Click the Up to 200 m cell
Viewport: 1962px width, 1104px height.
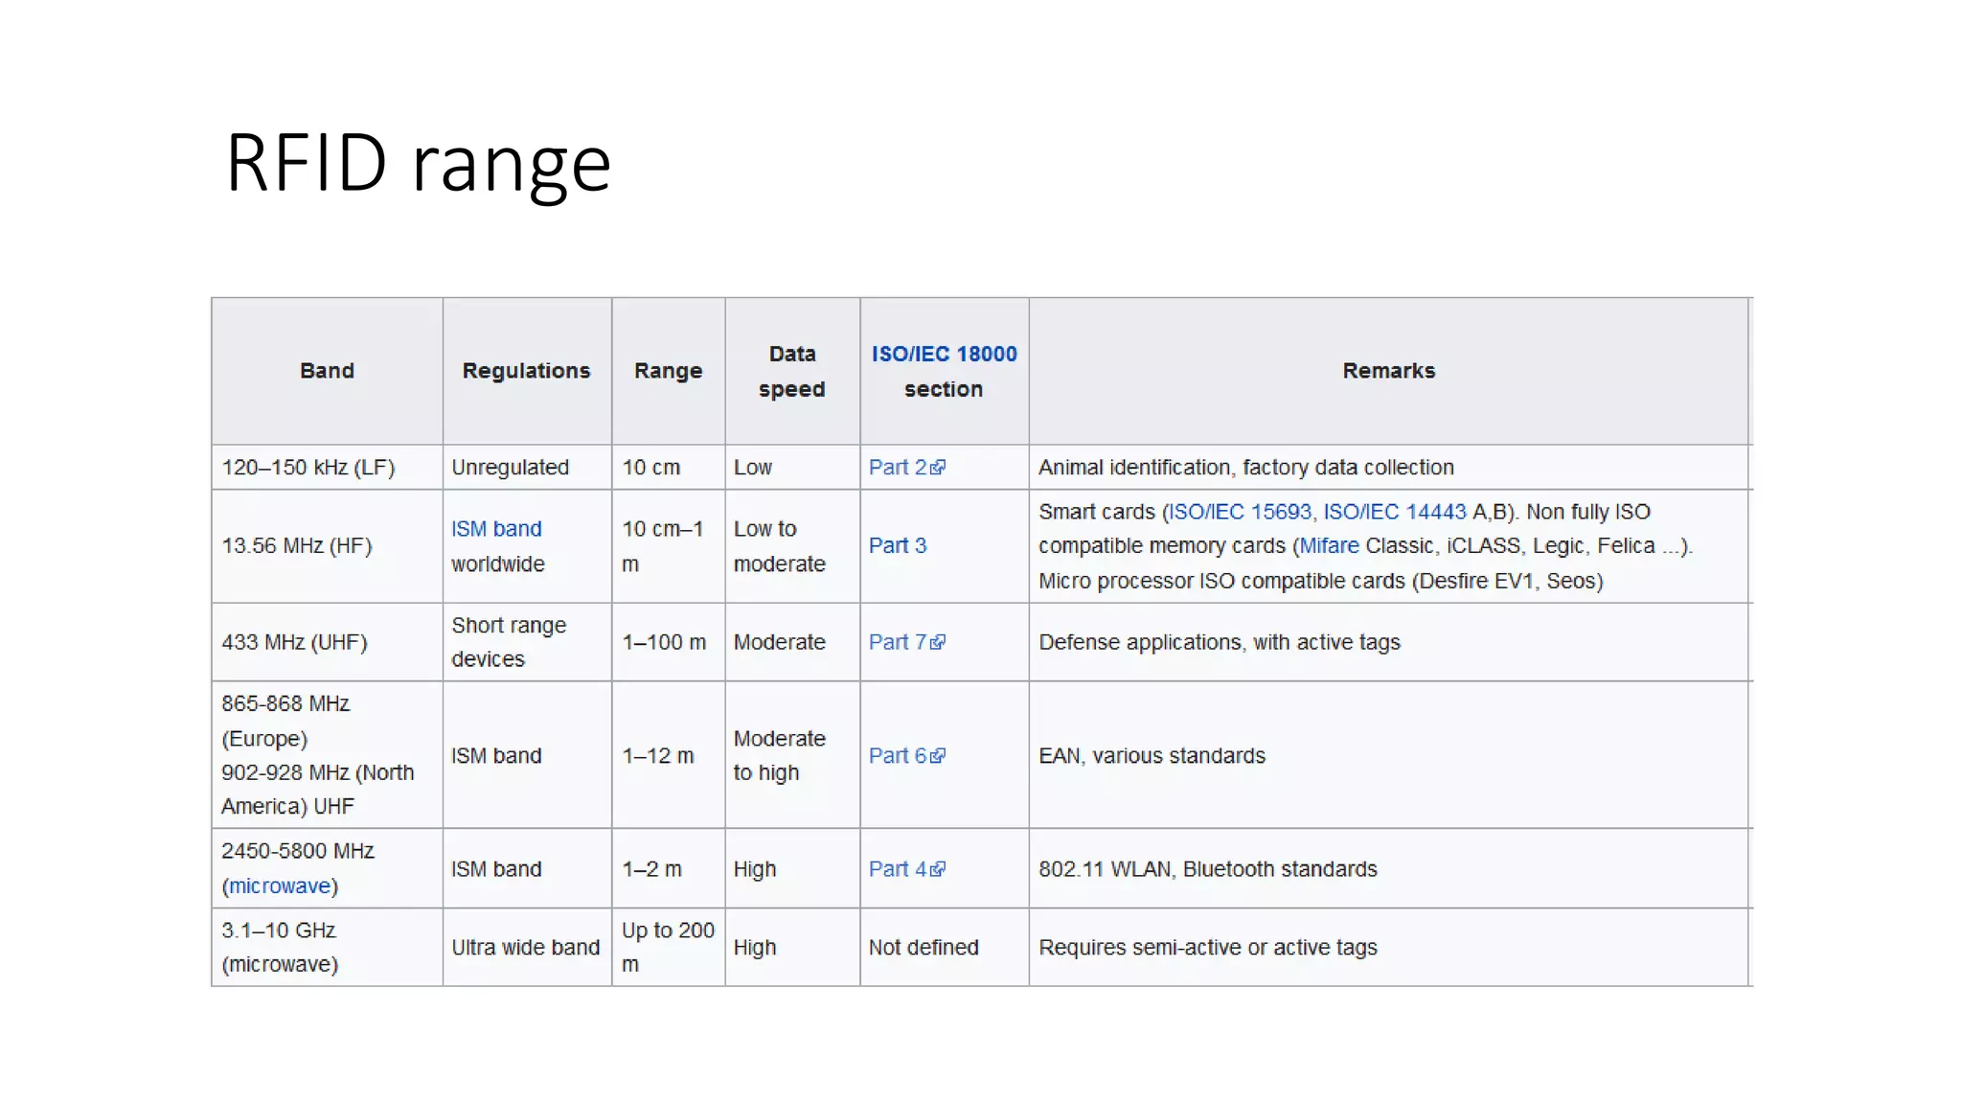669,947
